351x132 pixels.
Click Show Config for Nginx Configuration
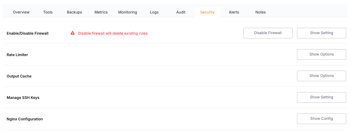321,119
